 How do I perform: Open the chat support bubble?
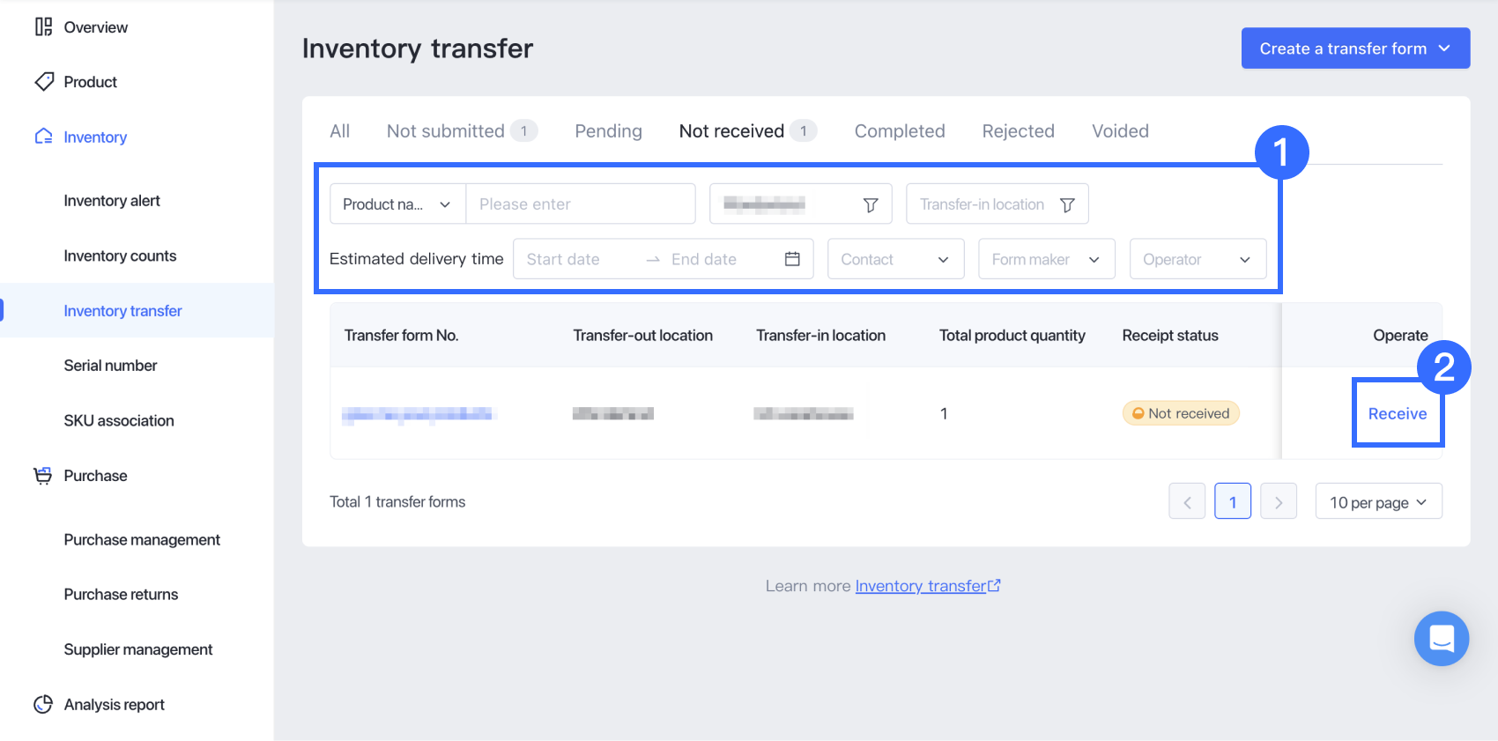point(1441,638)
